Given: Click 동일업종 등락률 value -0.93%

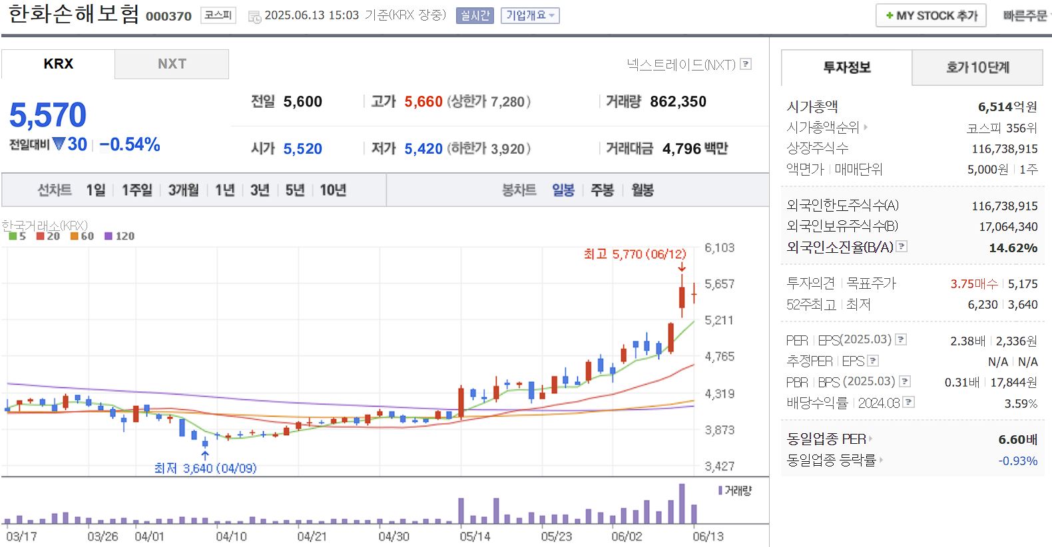Looking at the screenshot, I should pos(1017,460).
